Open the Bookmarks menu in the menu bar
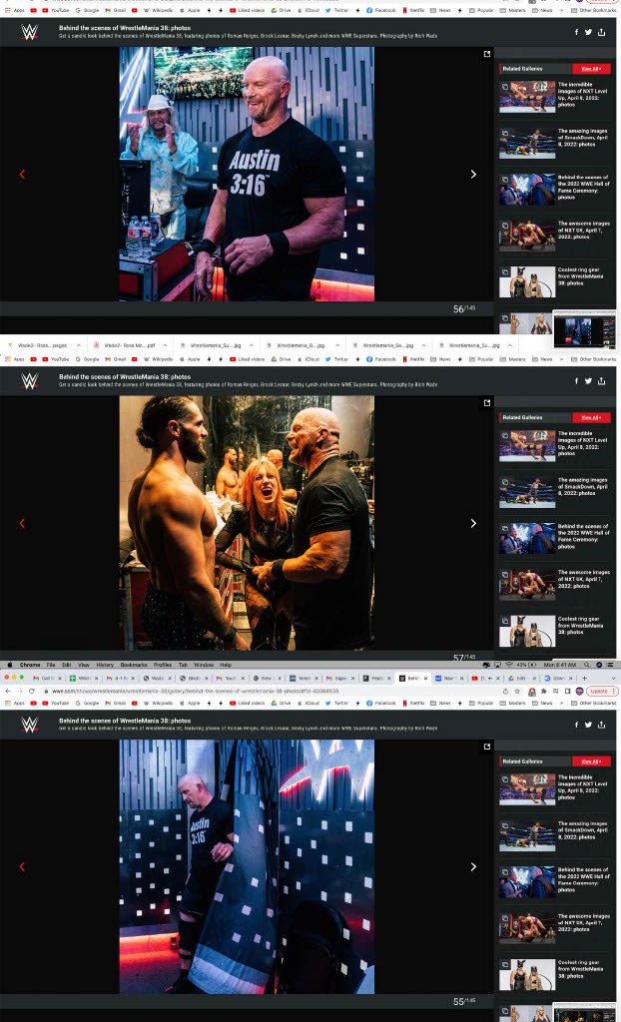The width and height of the screenshot is (621, 1022). click(134, 665)
